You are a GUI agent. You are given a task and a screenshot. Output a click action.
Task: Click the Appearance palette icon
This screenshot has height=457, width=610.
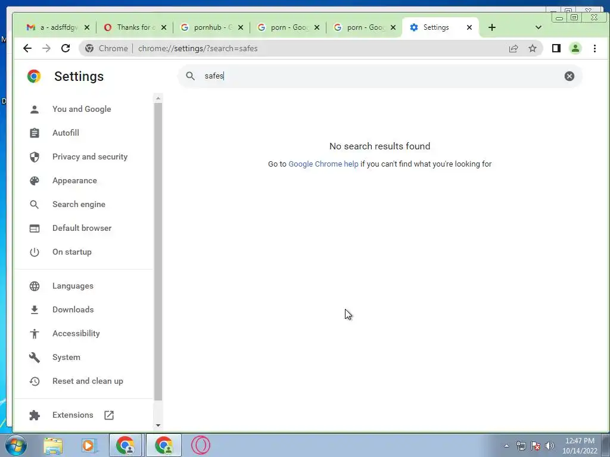click(x=35, y=181)
